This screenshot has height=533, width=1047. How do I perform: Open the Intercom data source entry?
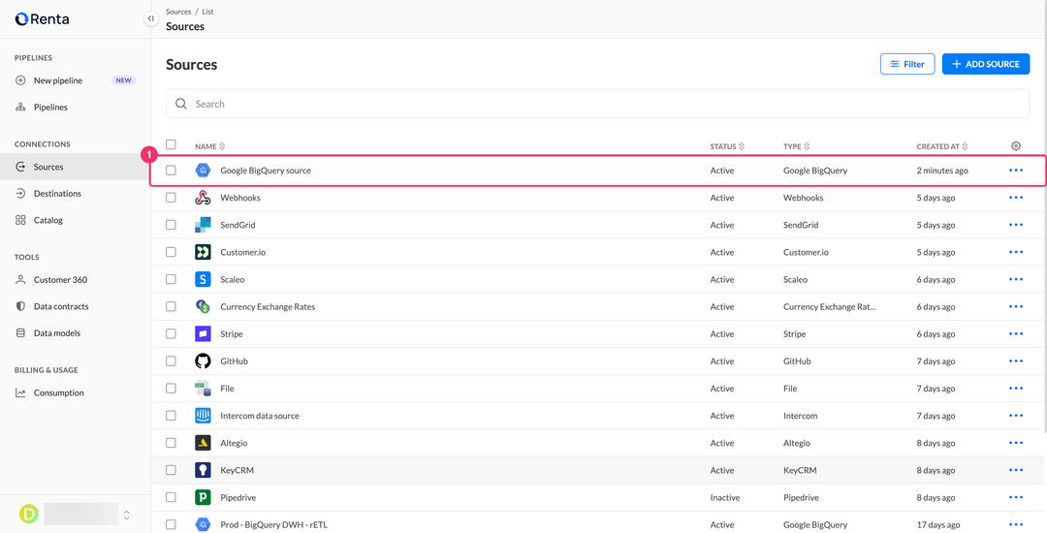(x=260, y=416)
